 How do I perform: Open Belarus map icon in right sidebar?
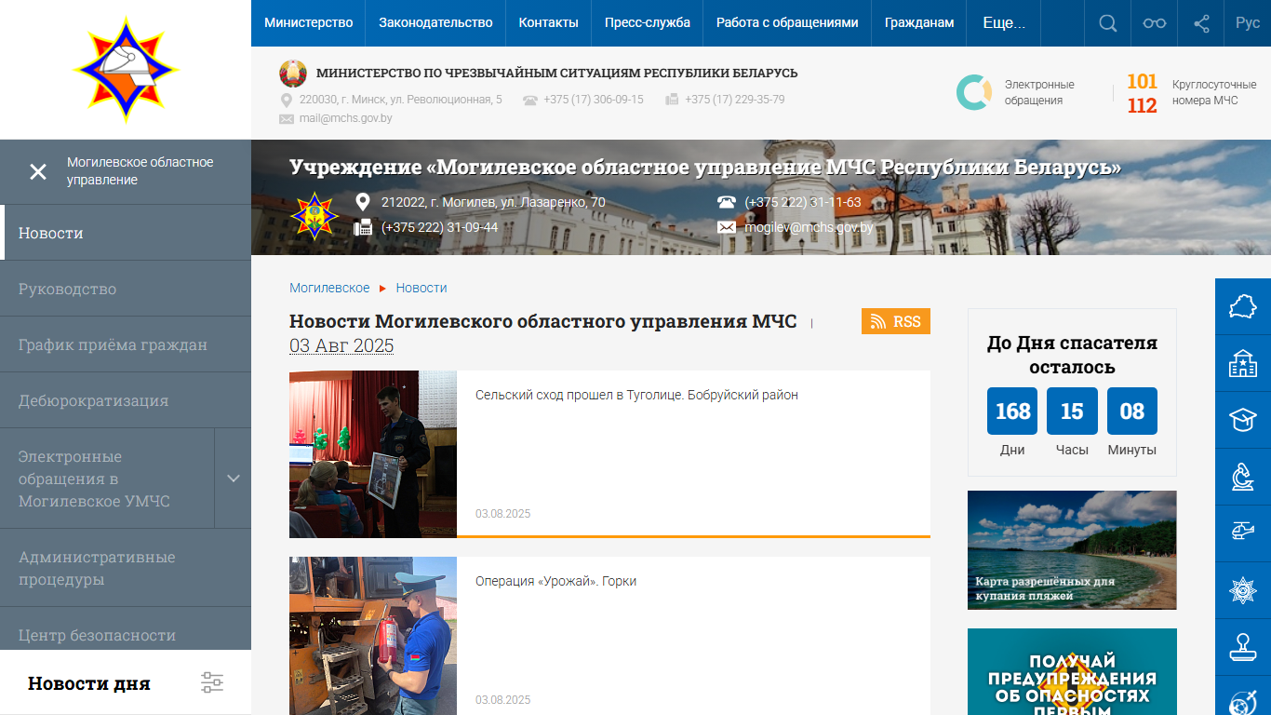point(1242,306)
